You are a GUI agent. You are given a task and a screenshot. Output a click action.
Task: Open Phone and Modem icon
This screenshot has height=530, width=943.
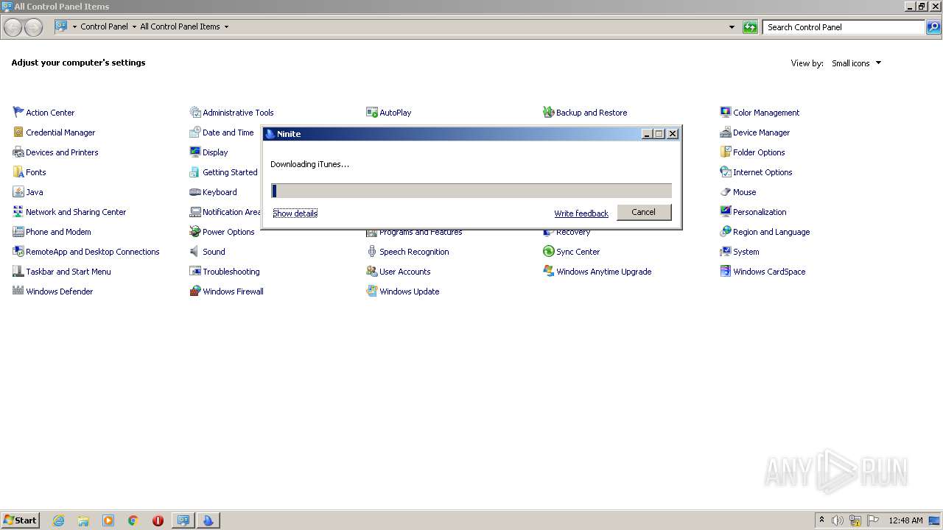[x=18, y=231]
